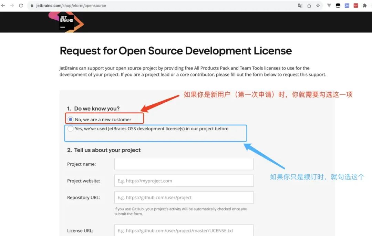This screenshot has height=236, width=372.
Task: Click the JetBrains logo in header
Action: pyautogui.click(x=66, y=22)
